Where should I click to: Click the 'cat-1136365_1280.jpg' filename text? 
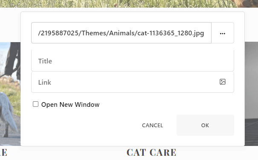(x=171, y=33)
